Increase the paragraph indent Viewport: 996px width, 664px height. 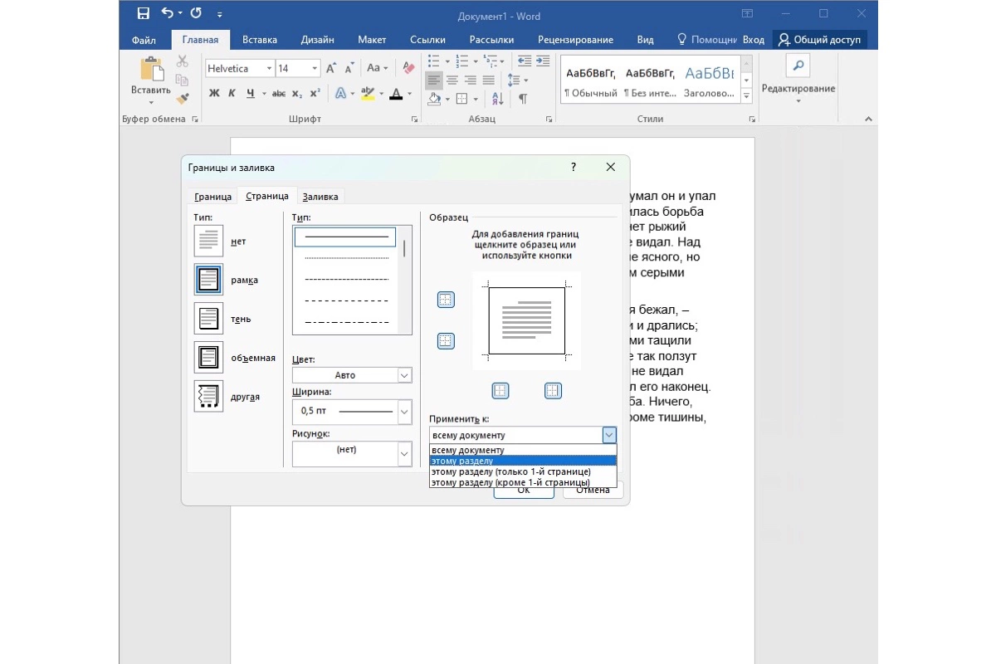pos(543,61)
